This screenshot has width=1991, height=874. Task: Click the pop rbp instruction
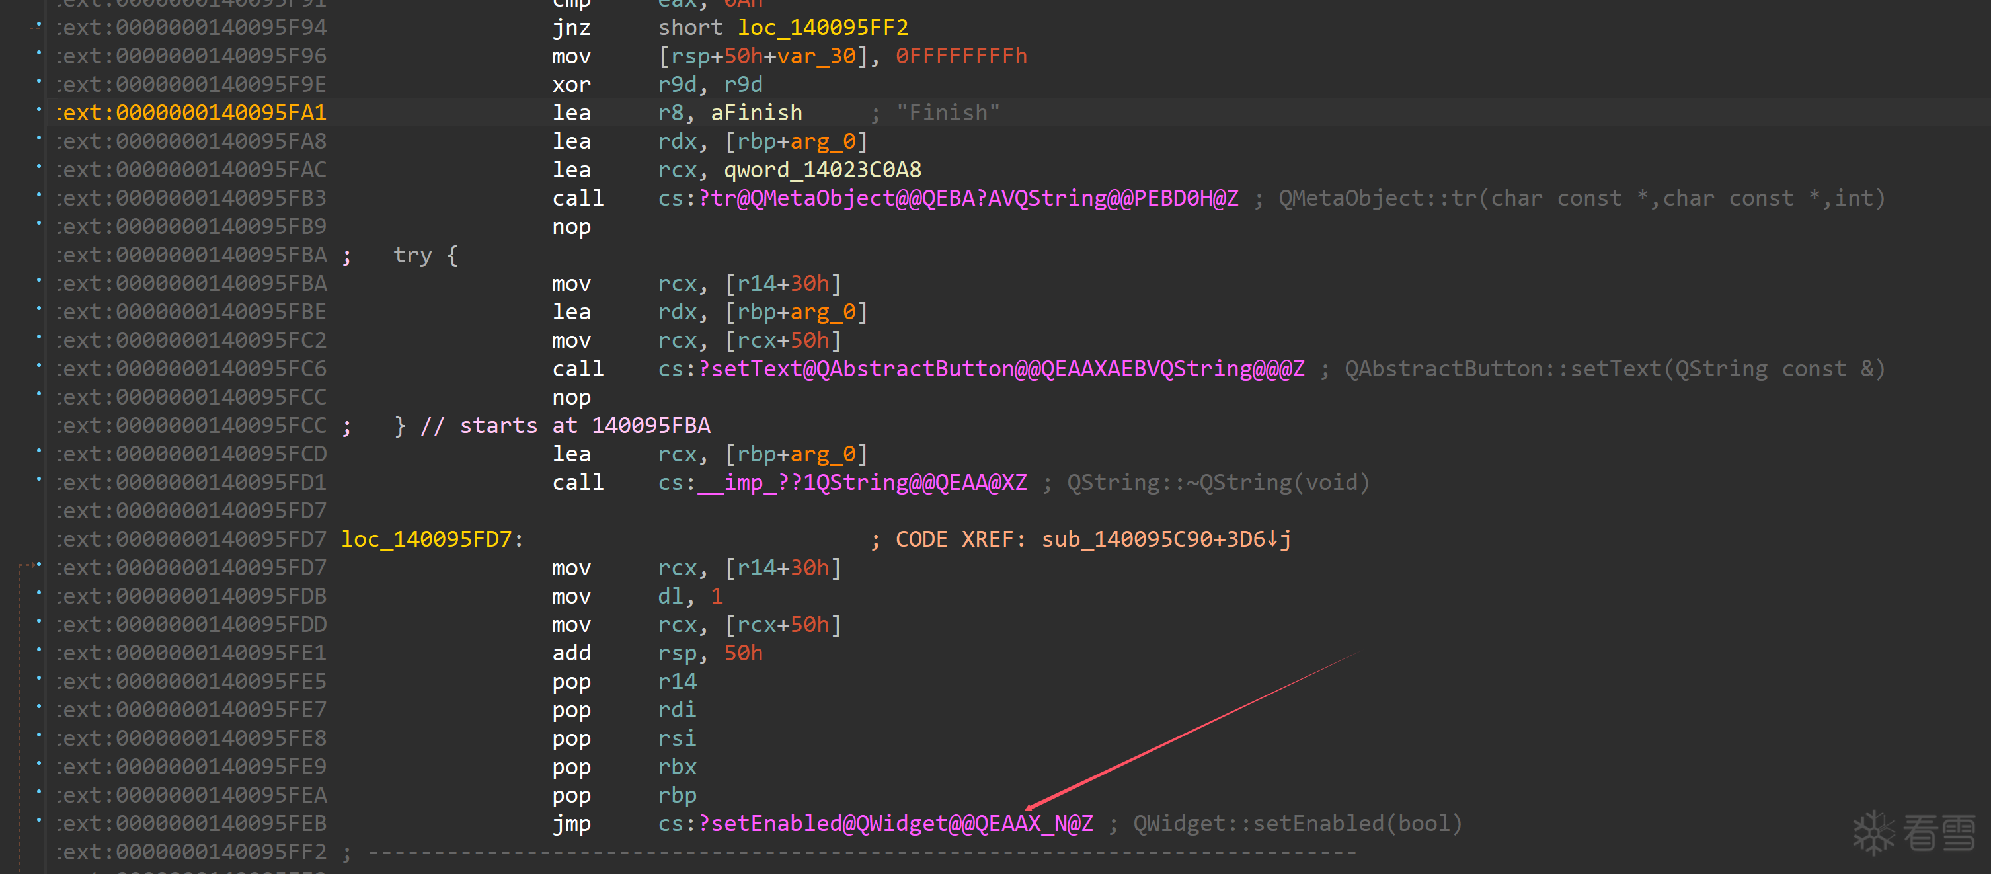click(625, 796)
